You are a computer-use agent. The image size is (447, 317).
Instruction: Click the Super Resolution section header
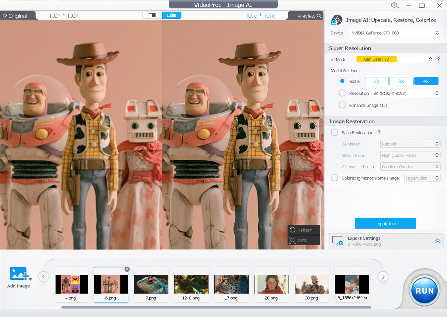point(350,48)
